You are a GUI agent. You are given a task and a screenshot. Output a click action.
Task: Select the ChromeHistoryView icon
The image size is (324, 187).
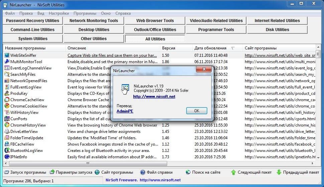tap(7, 125)
